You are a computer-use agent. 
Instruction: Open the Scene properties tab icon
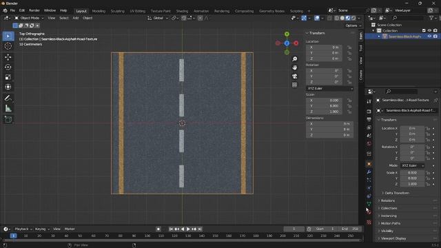369,136
